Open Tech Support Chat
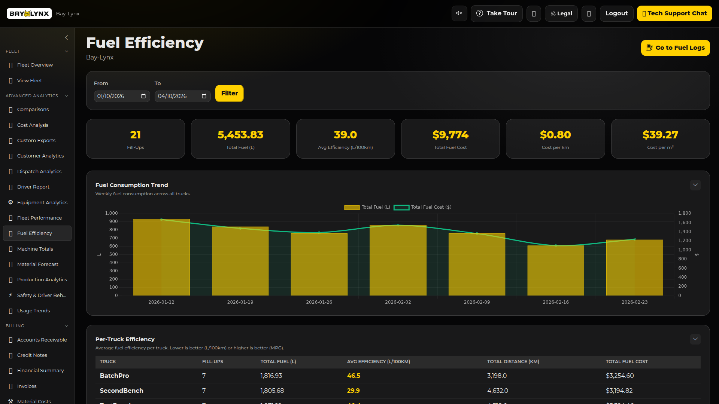Viewport: 719px width, 404px height. [674, 13]
